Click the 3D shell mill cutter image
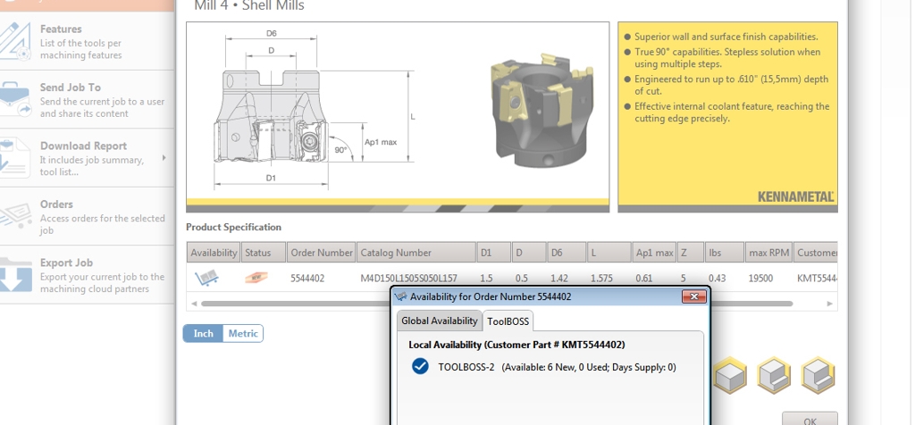The image size is (915, 425). (x=542, y=111)
